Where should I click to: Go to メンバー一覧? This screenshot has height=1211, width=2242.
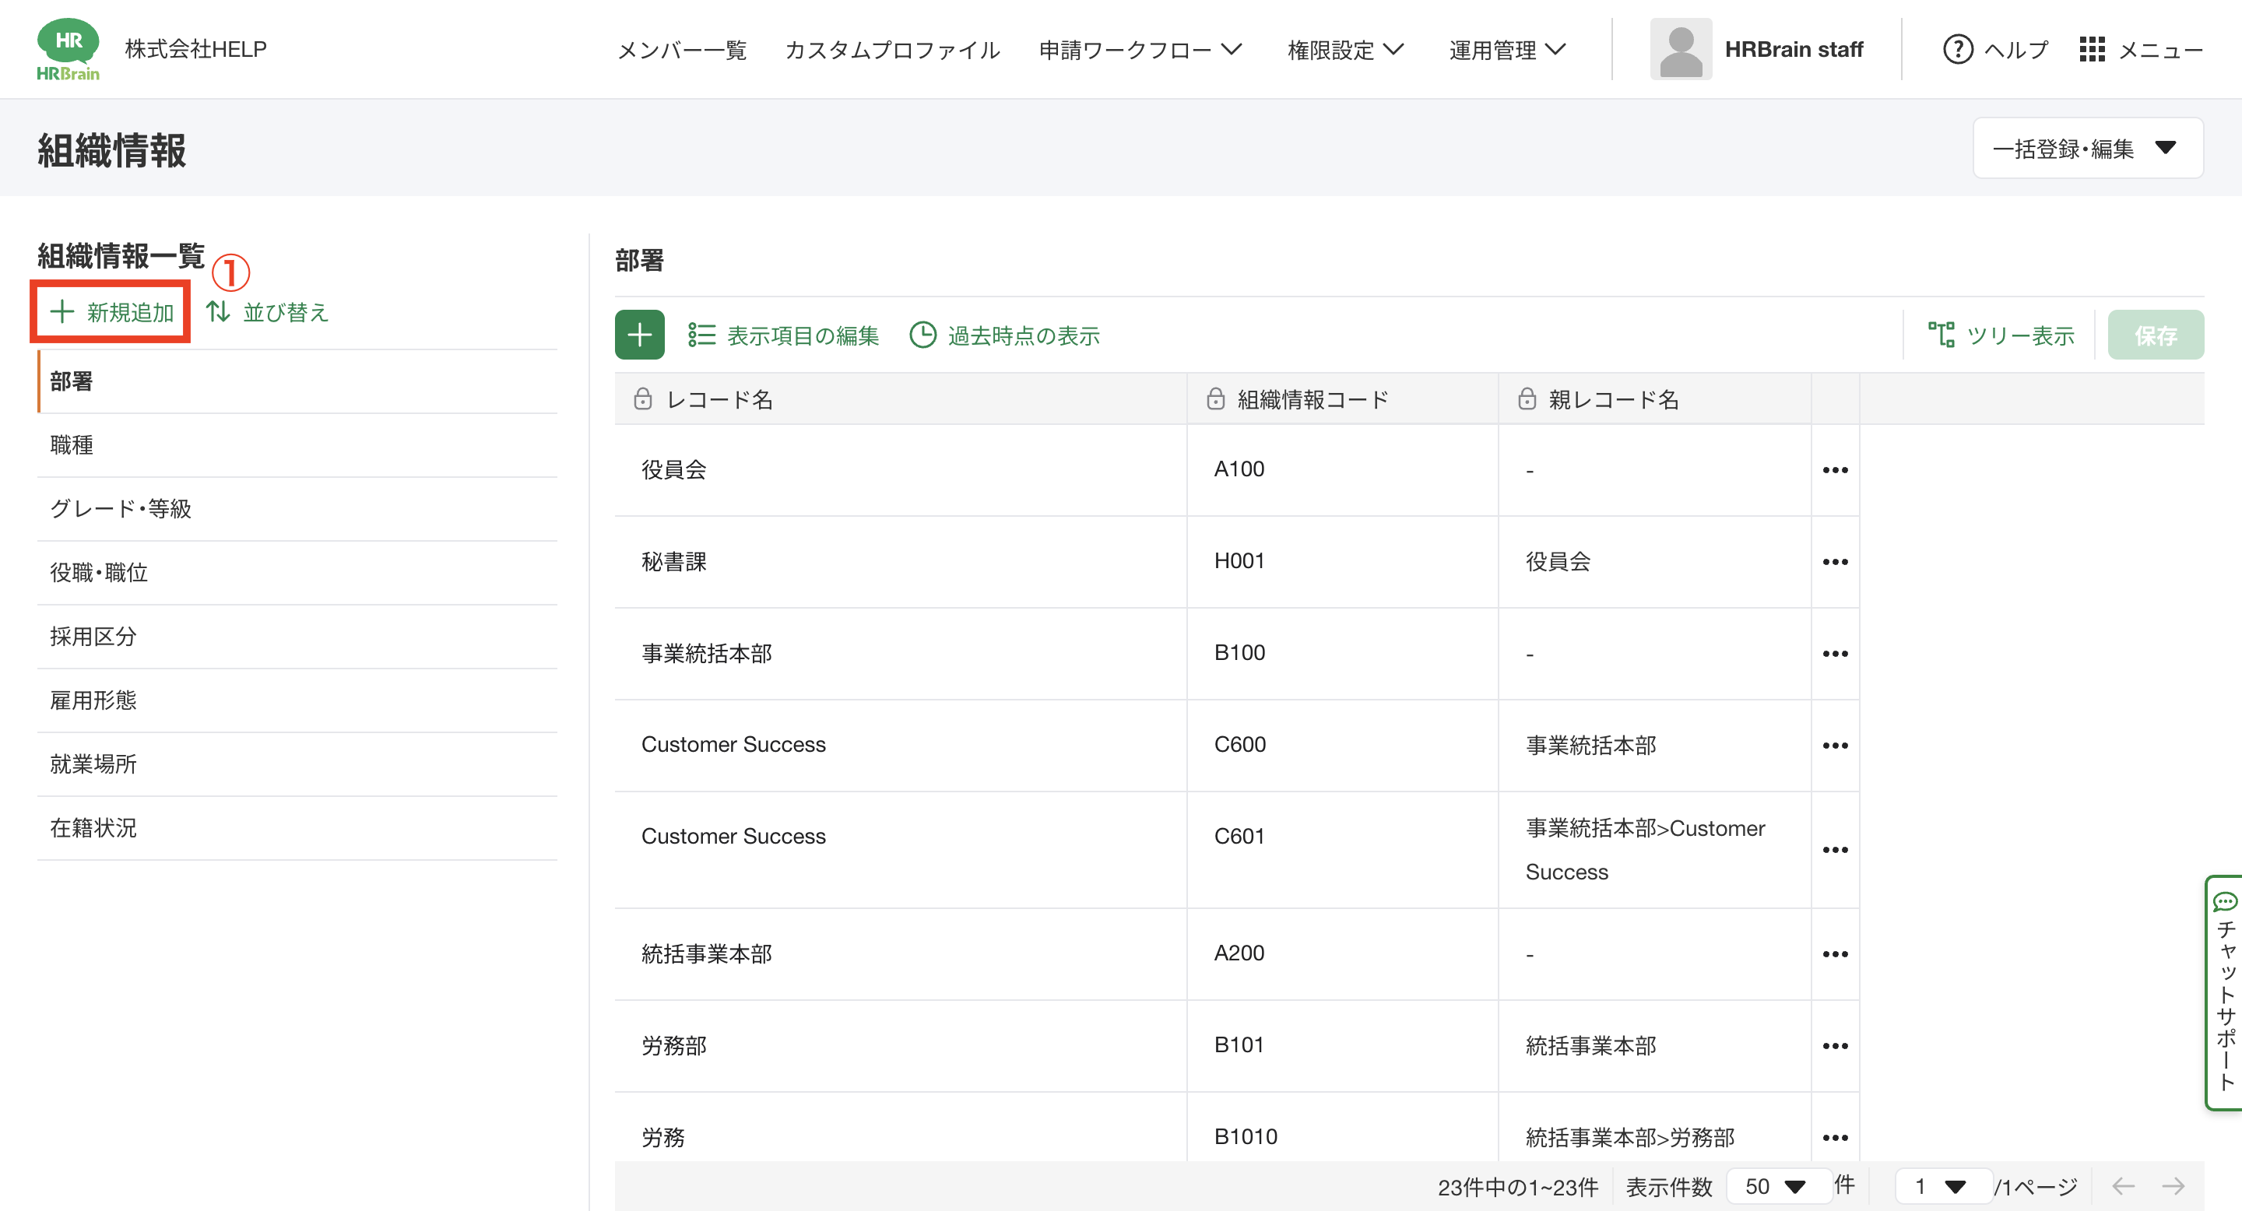pos(683,50)
